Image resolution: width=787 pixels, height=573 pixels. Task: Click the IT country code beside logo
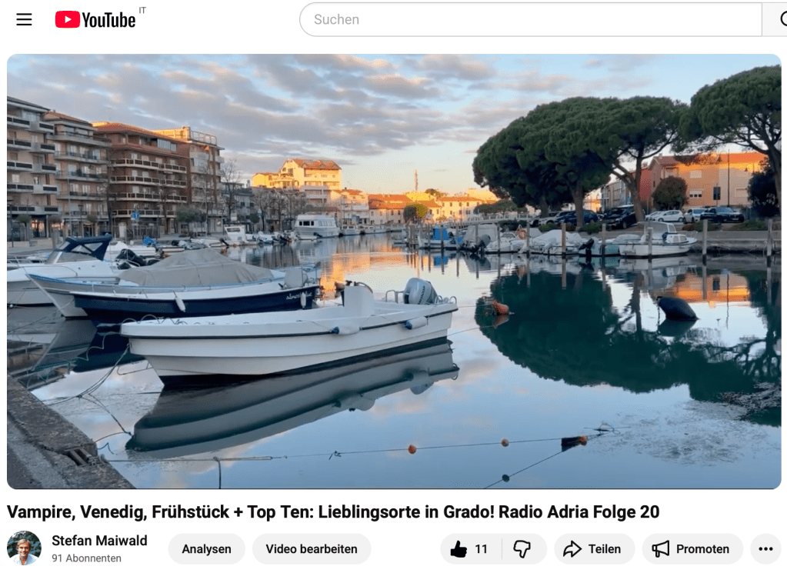coord(142,10)
